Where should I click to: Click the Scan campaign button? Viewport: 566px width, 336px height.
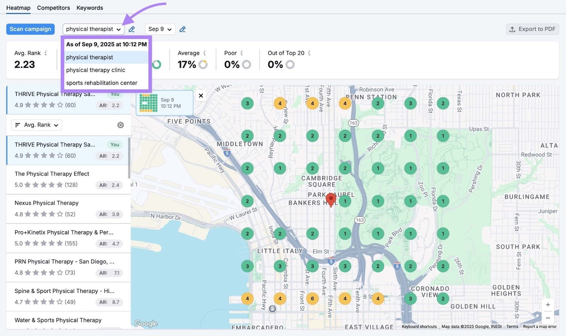30,29
